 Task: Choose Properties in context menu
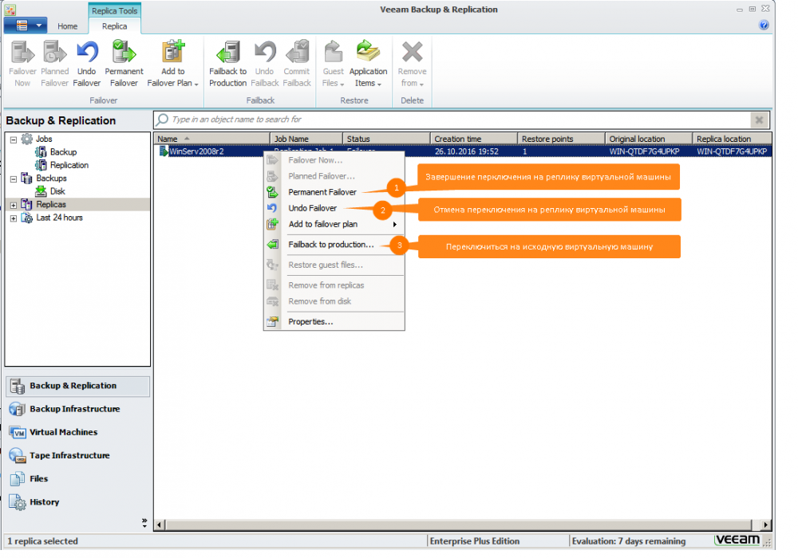[334, 322]
